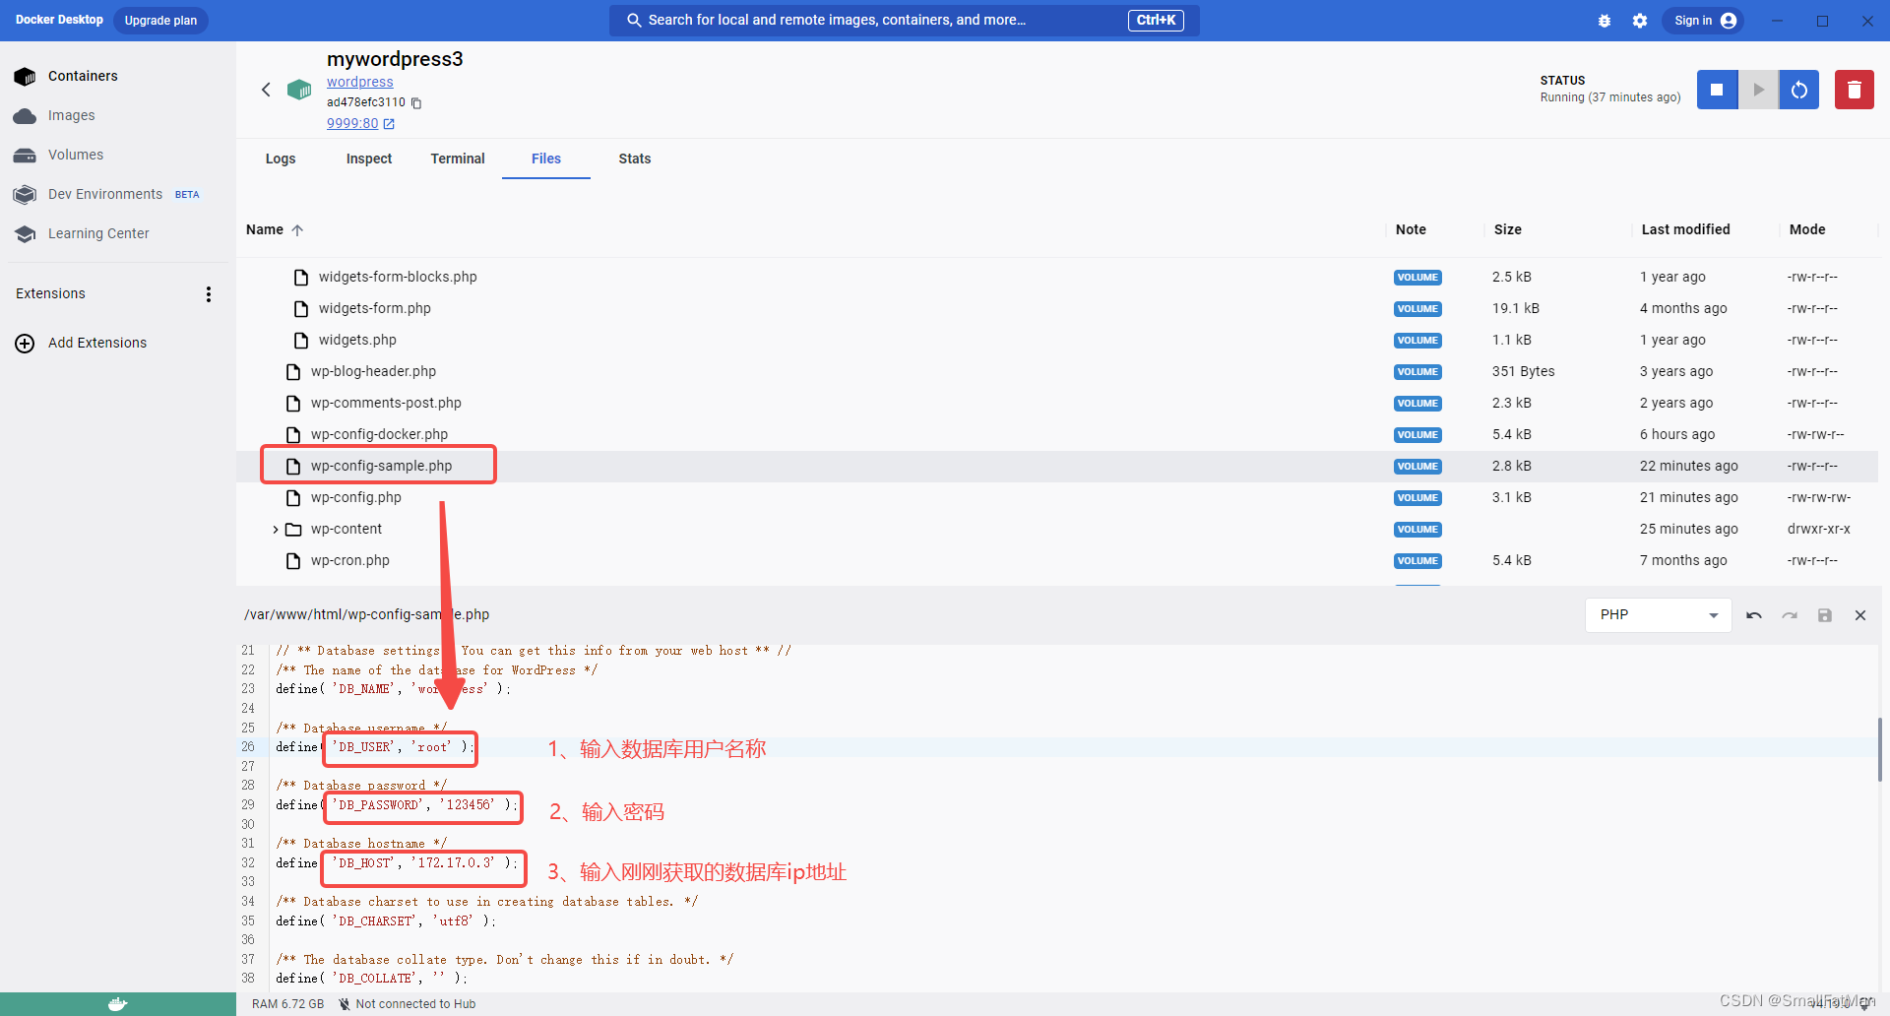Click the code editor vertical scrollbar
This screenshot has height=1016, width=1890.
pos(1880,748)
